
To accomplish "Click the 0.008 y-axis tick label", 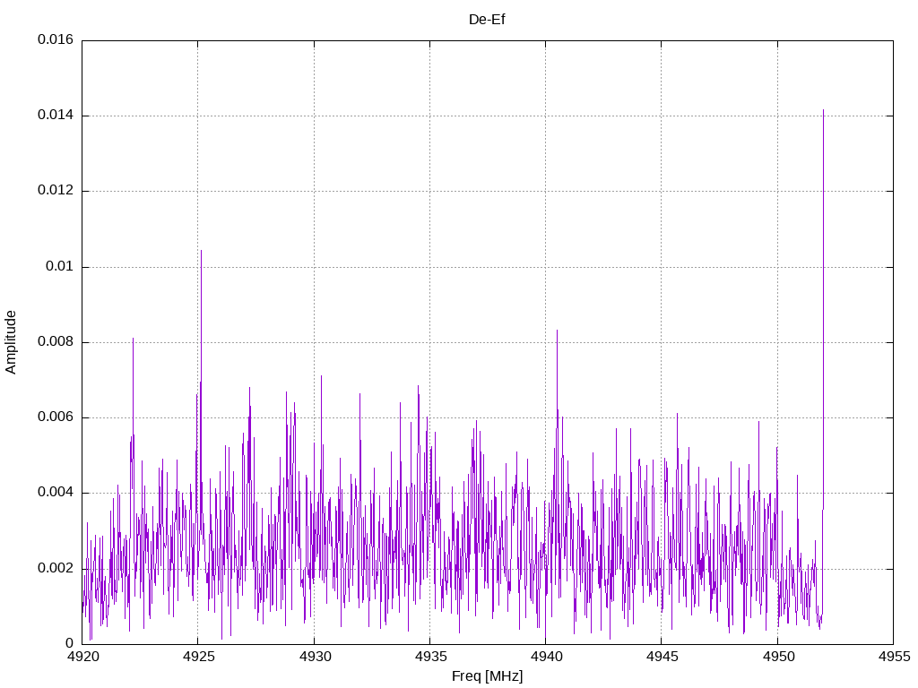I will pyautogui.click(x=56, y=342).
